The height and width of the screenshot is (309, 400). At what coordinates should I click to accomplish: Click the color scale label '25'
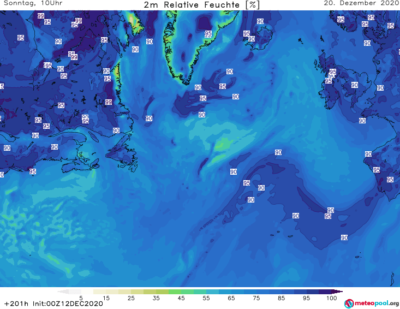click(131, 298)
